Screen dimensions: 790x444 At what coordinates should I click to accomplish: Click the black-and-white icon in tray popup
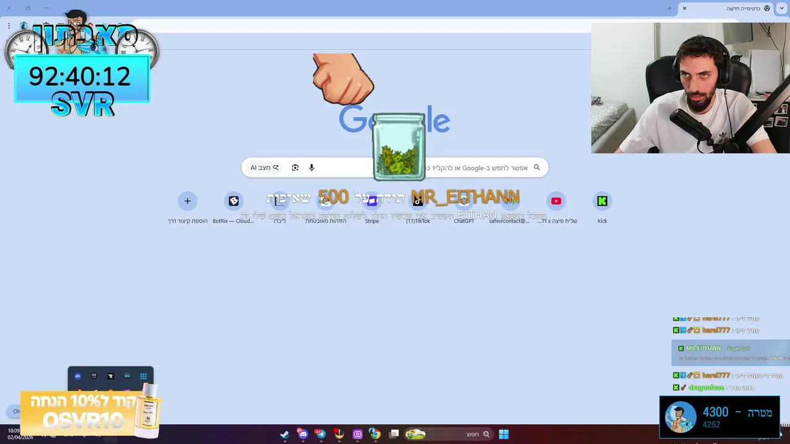tap(110, 376)
